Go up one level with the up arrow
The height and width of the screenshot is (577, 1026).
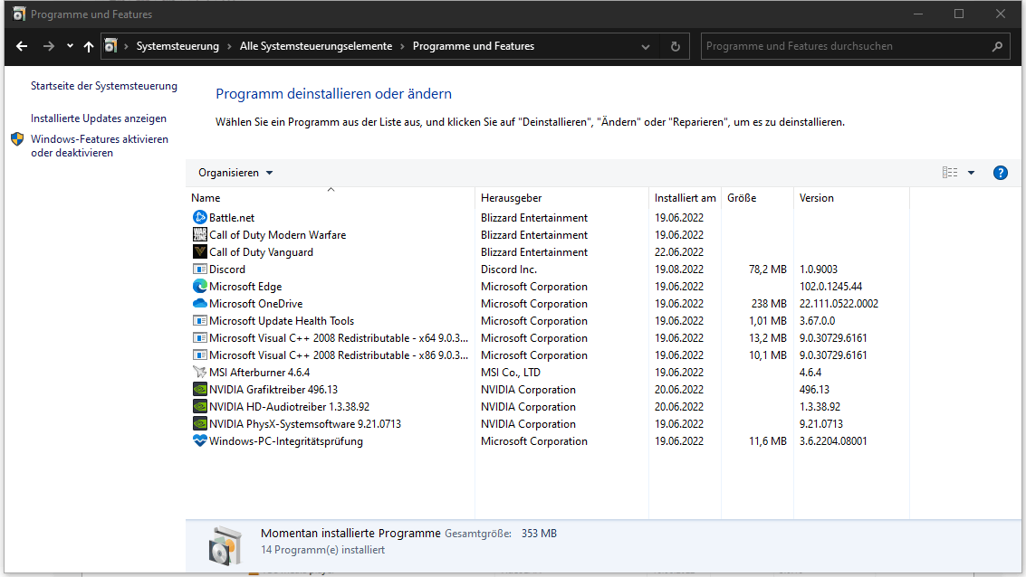[89, 46]
